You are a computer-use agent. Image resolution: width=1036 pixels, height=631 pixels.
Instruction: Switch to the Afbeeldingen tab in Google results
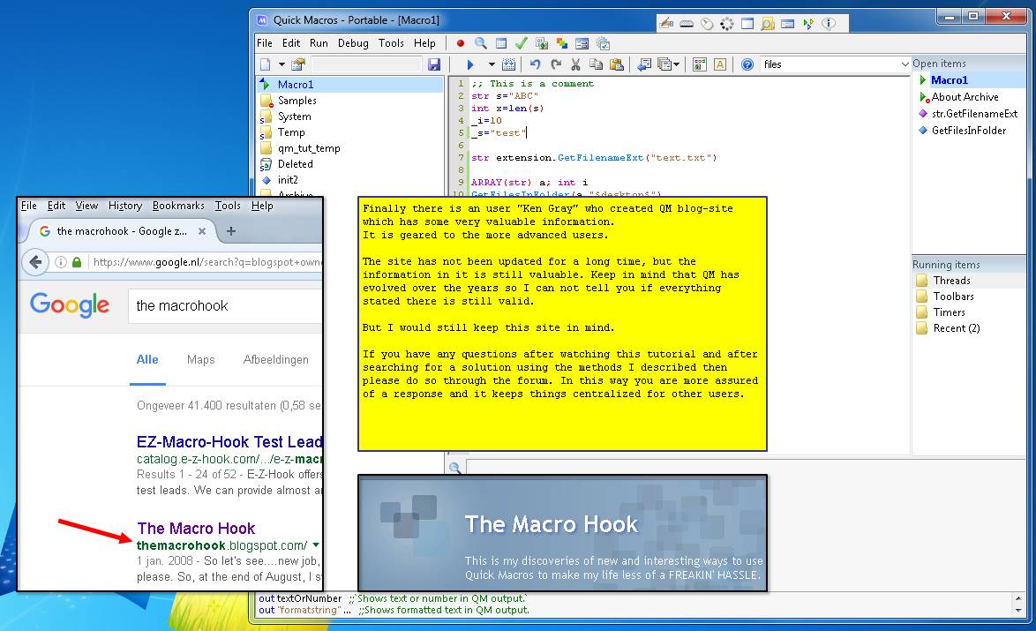(275, 359)
